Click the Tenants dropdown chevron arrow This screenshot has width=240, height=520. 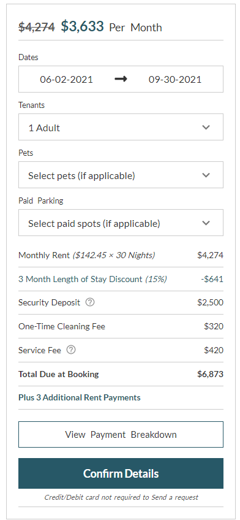pyautogui.click(x=206, y=128)
